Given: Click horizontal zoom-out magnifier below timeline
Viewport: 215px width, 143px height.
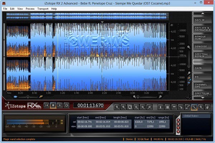Looking at the screenshot, I should [134, 97].
